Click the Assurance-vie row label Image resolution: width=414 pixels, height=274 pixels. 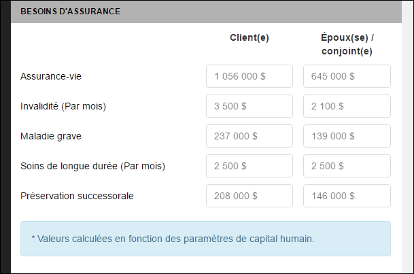pos(51,76)
